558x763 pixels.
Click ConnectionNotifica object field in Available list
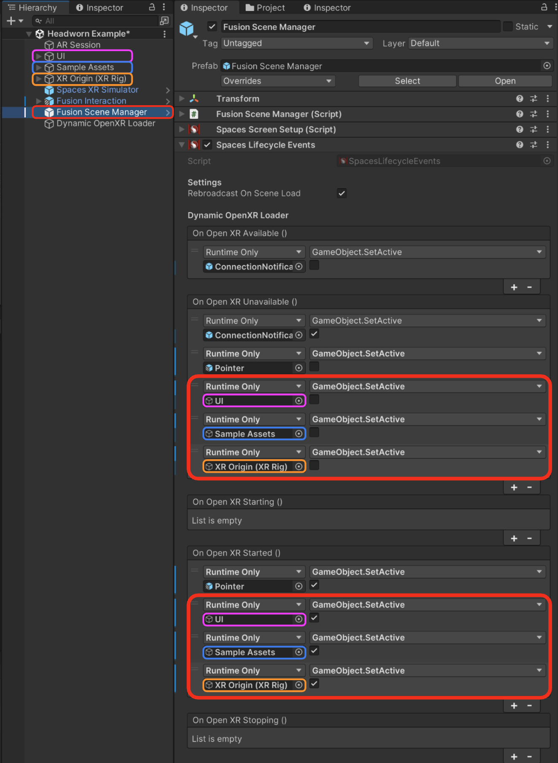point(254,267)
